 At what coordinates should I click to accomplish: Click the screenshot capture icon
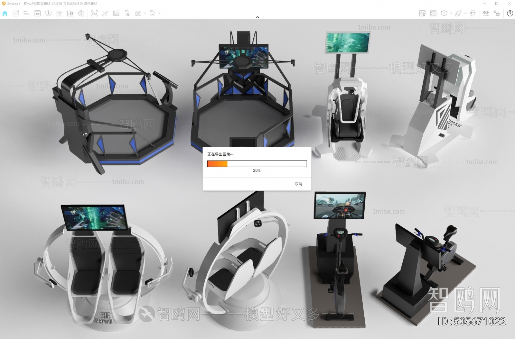point(94,13)
